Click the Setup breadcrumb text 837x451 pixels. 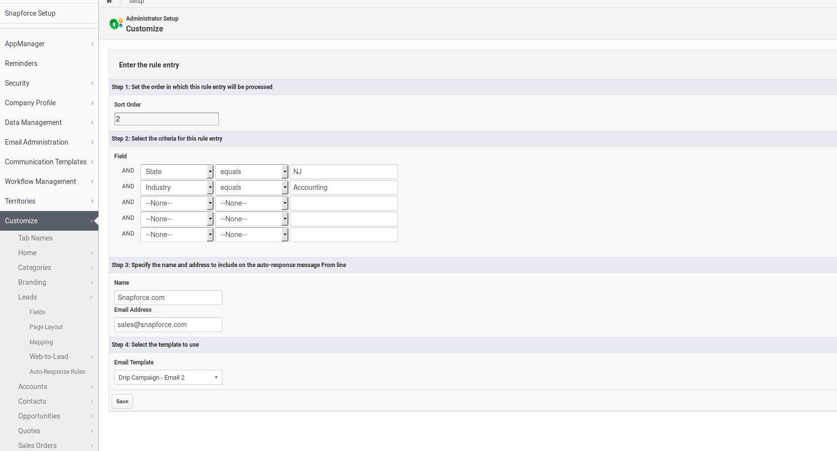[136, 1]
